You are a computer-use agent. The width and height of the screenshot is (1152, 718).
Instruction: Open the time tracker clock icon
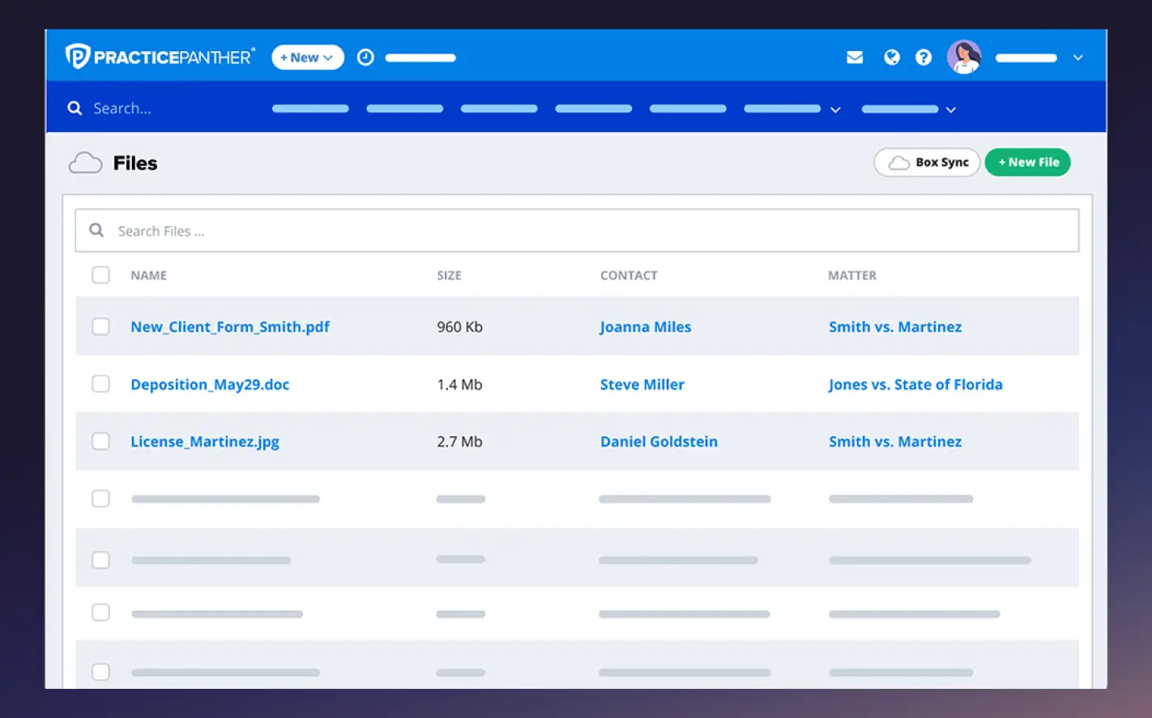365,57
